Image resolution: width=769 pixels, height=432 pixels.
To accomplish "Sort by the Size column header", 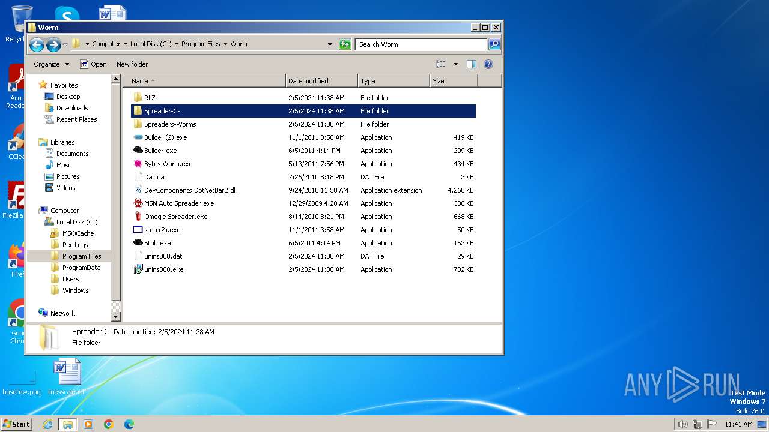I will [x=454, y=81].
